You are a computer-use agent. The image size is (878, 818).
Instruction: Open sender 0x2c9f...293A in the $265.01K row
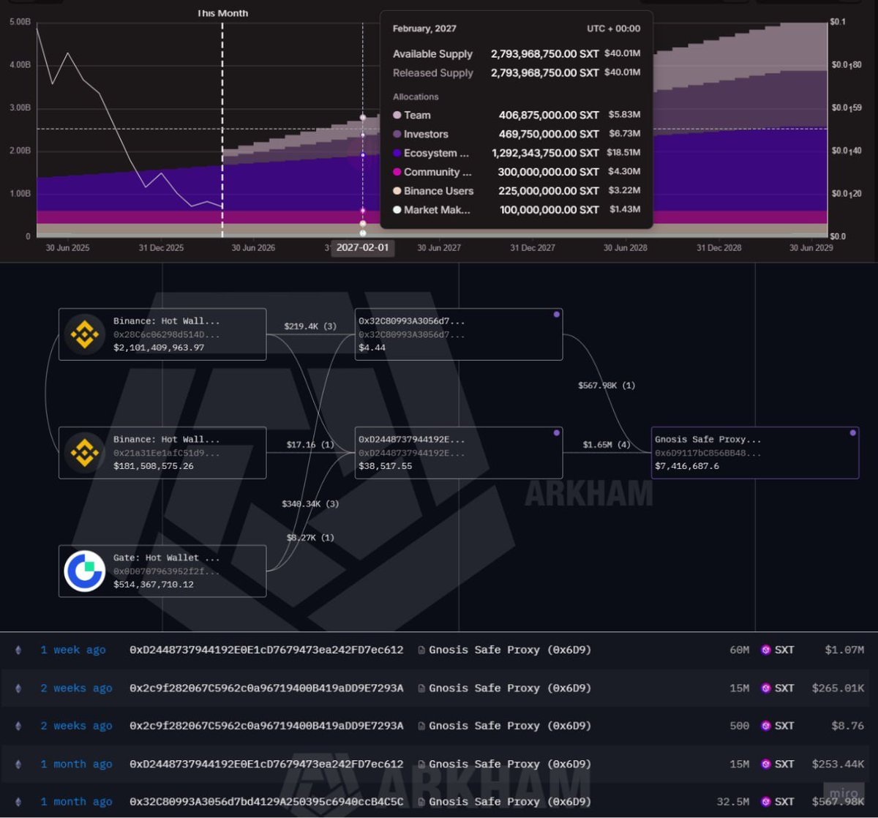pos(266,688)
